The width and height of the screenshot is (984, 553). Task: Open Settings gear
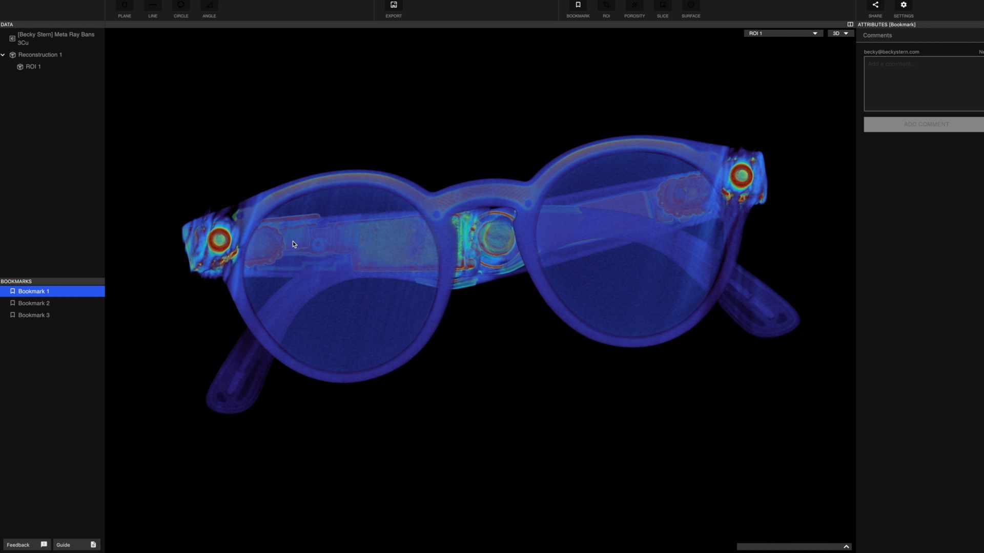click(904, 6)
